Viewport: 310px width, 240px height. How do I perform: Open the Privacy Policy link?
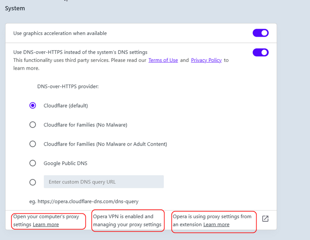pos(206,60)
